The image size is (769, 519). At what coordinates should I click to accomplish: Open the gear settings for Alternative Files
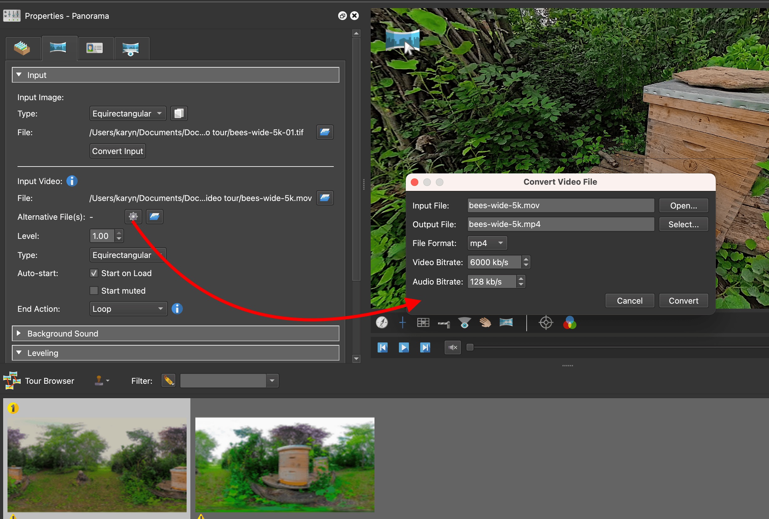click(x=133, y=217)
